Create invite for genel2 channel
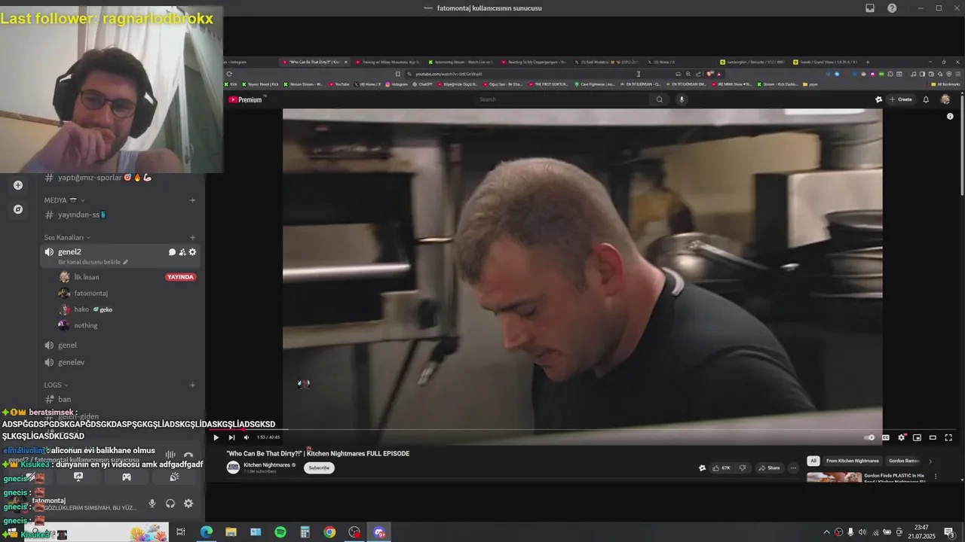The height and width of the screenshot is (542, 965). 182,252
